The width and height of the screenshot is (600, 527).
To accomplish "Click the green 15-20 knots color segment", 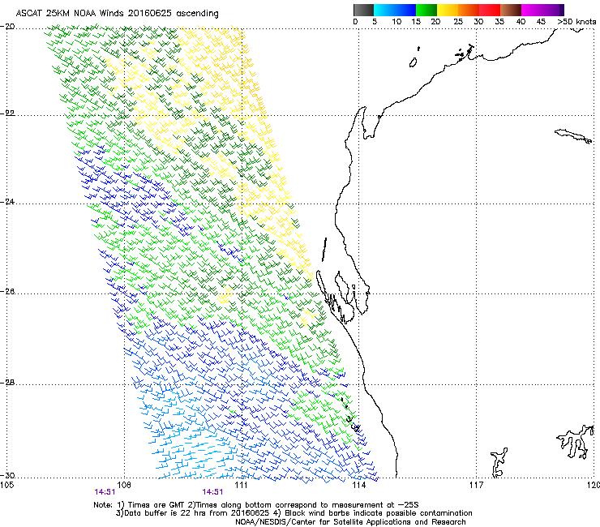I will (426, 10).
